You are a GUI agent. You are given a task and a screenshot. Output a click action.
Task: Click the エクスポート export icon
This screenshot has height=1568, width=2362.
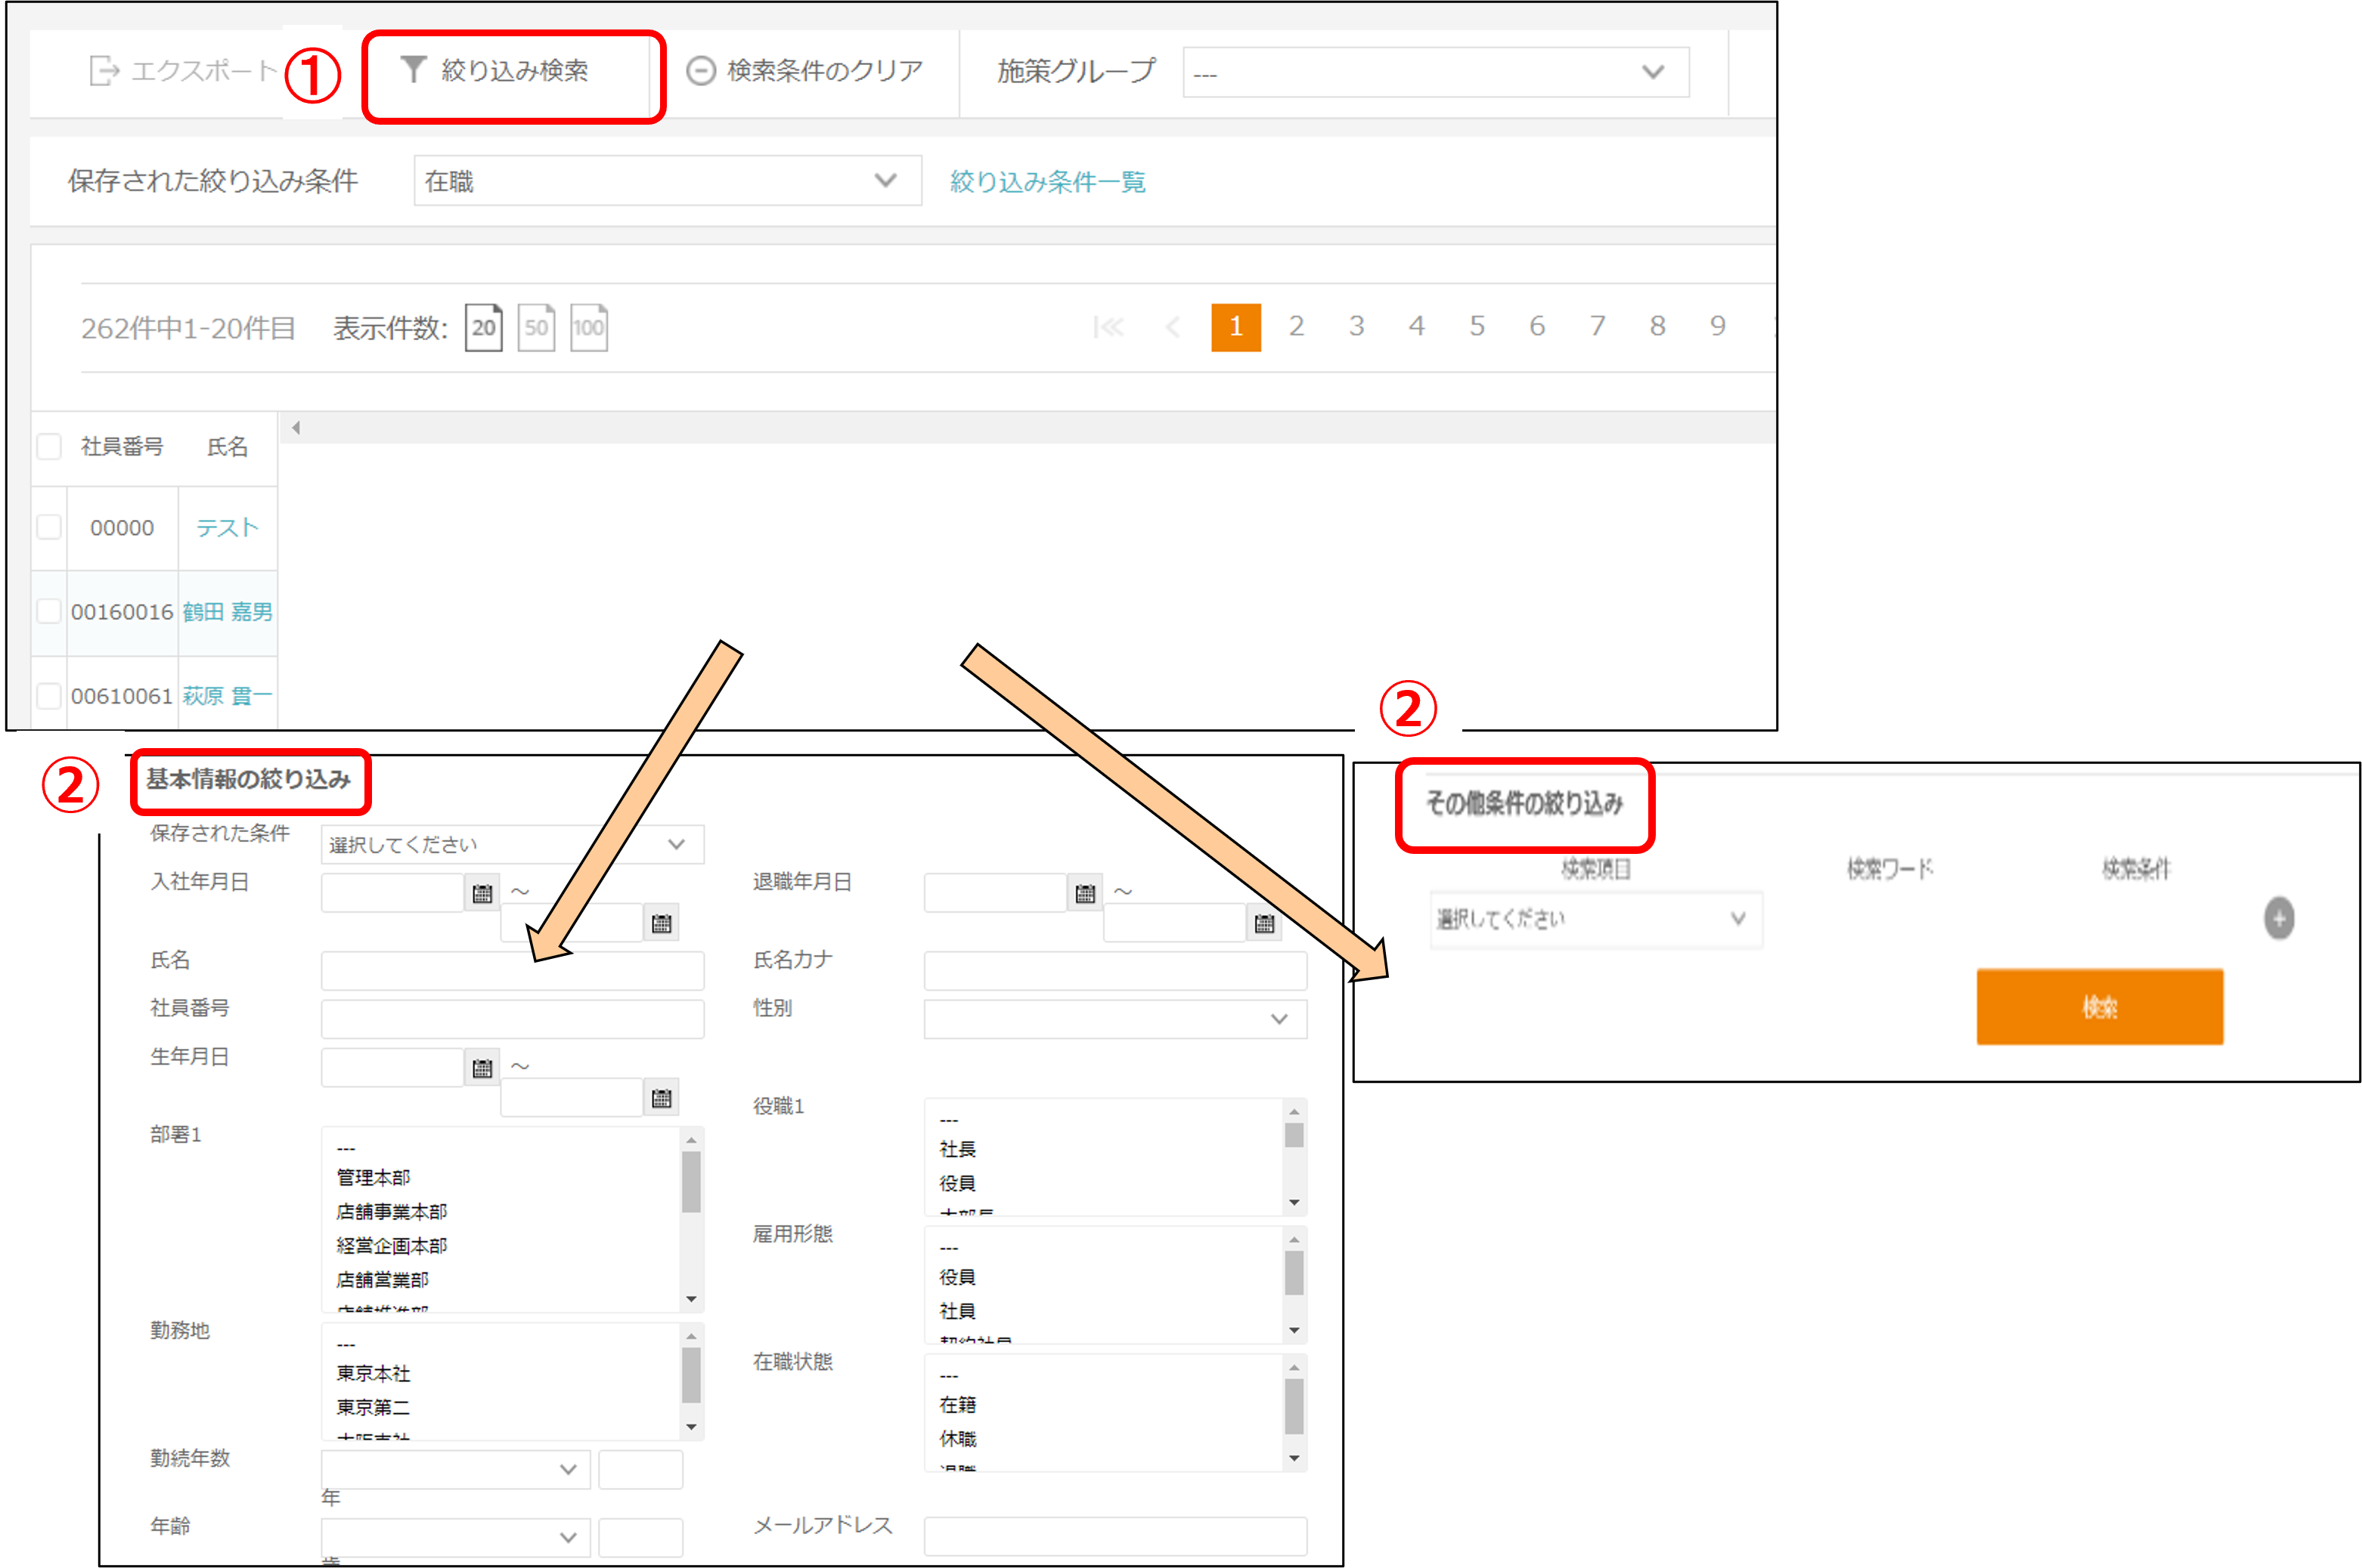[x=104, y=71]
